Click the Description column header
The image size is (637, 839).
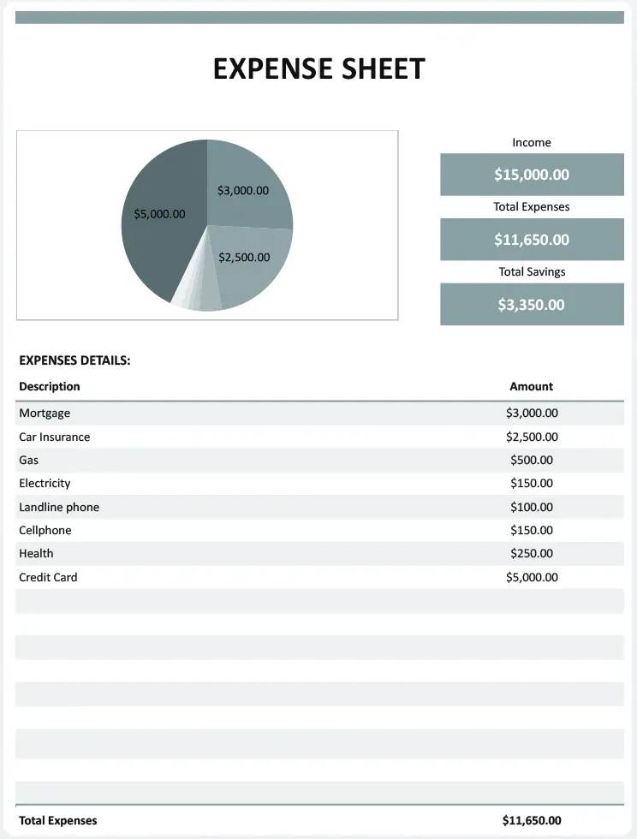click(50, 386)
